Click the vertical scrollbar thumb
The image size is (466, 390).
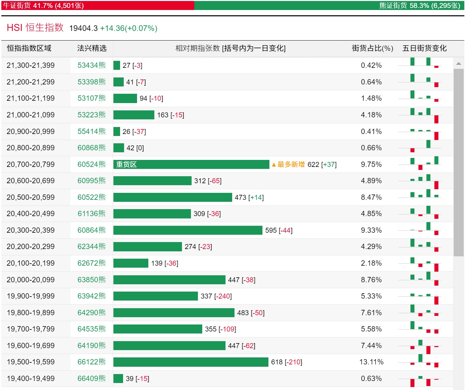[x=459, y=162]
